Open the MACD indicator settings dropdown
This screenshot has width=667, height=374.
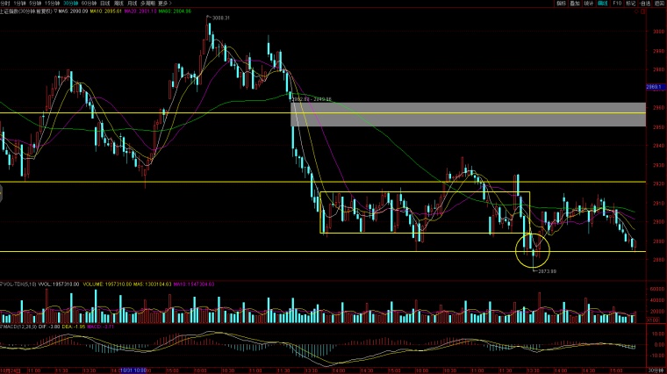pyautogui.click(x=2, y=327)
